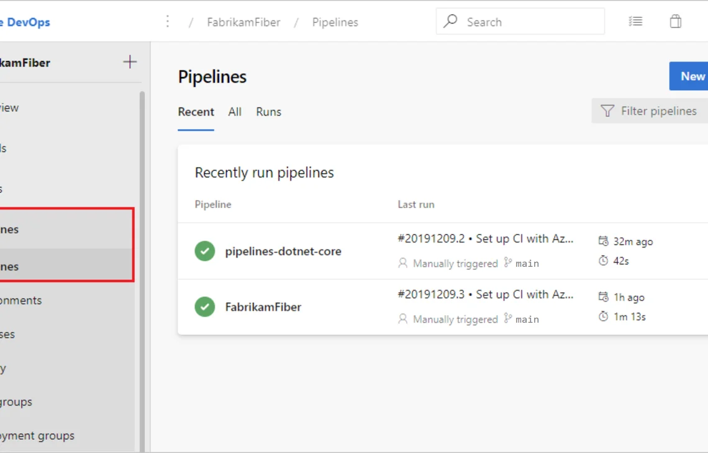Click success status icon for pipelines-dotnet-core
This screenshot has height=453, width=708.
pos(204,251)
